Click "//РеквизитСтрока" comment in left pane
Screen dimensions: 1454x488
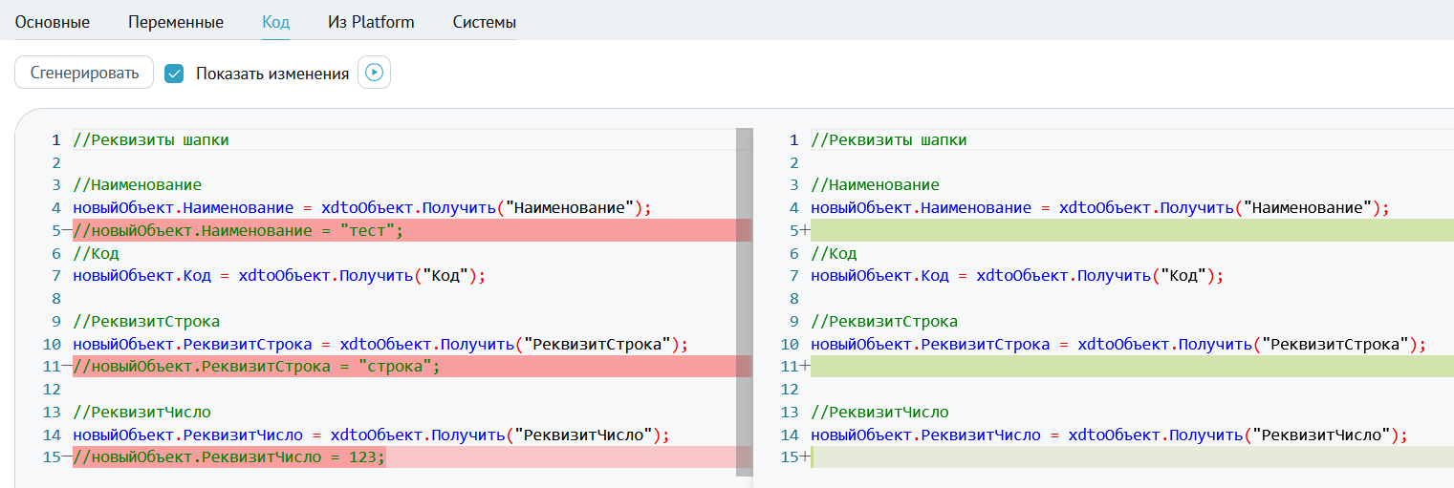(146, 322)
